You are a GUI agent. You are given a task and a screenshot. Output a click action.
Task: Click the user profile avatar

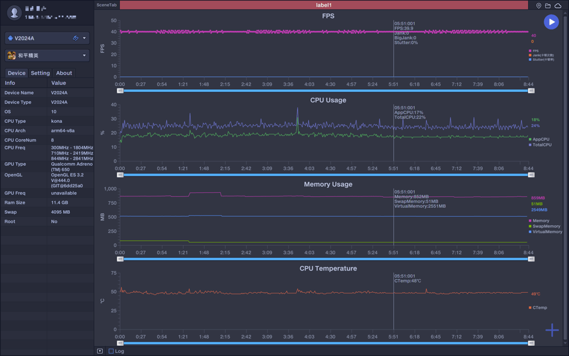click(14, 12)
